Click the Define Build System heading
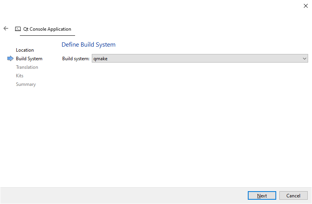The image size is (312, 204). (x=89, y=45)
